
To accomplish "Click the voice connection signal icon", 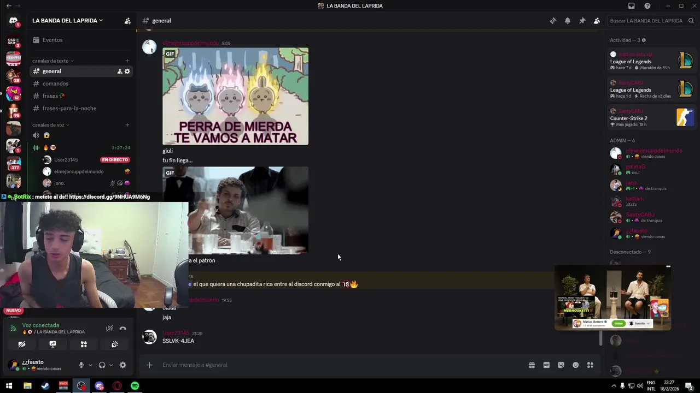I will (13, 329).
